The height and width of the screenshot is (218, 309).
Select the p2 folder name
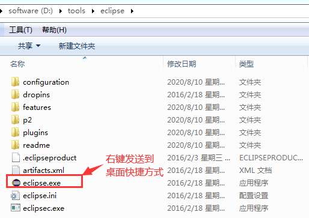click(x=27, y=120)
